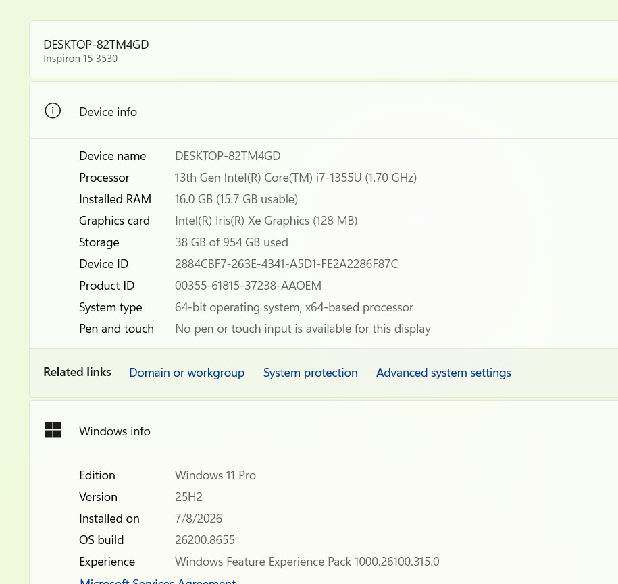The width and height of the screenshot is (618, 584).
Task: Click the No pen or touch input text
Action: [x=303, y=329]
